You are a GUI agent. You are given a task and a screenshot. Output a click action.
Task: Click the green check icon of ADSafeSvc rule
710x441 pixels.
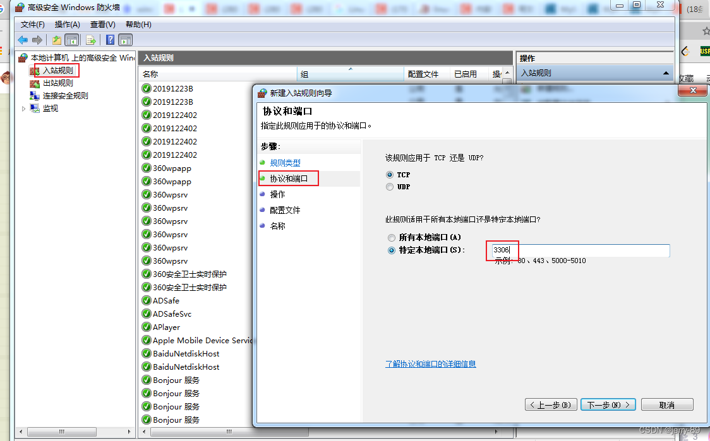click(147, 314)
